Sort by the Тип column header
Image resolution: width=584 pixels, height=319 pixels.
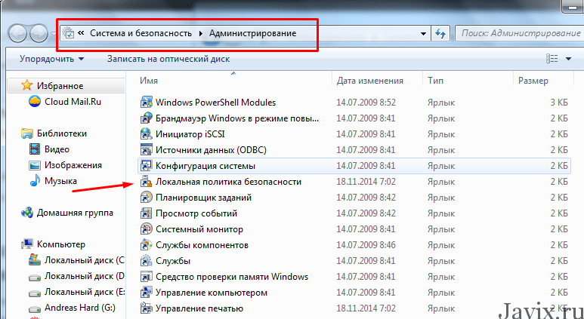click(435, 81)
